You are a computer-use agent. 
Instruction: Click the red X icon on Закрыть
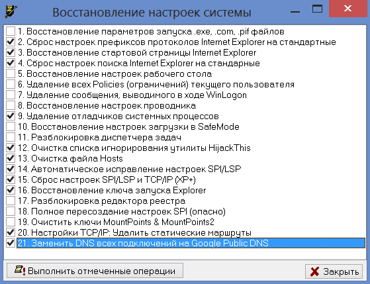tap(315, 271)
